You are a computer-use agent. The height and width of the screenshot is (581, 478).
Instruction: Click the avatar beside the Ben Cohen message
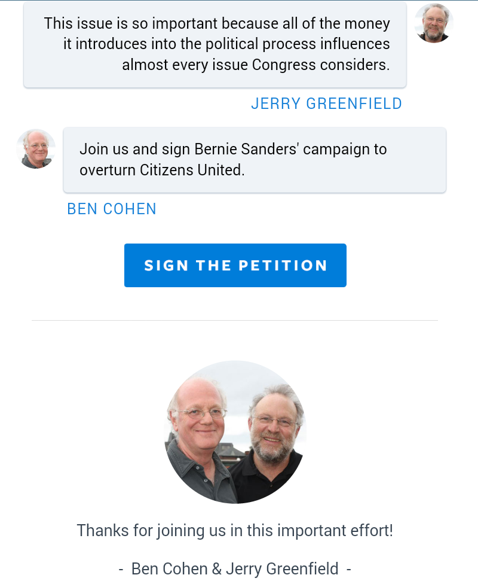pyautogui.click(x=36, y=149)
